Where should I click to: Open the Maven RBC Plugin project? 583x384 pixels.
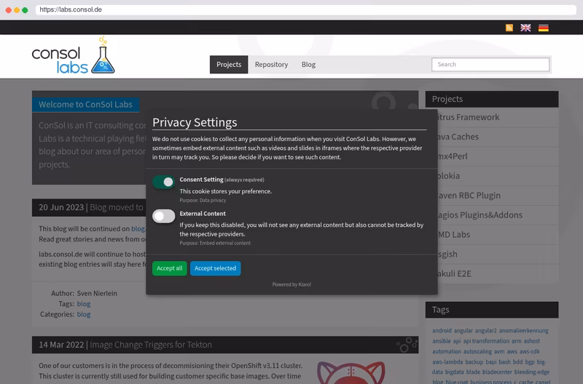[x=492, y=196]
